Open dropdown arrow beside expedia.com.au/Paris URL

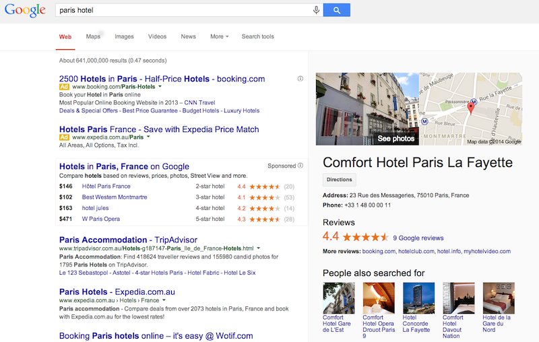[148, 137]
